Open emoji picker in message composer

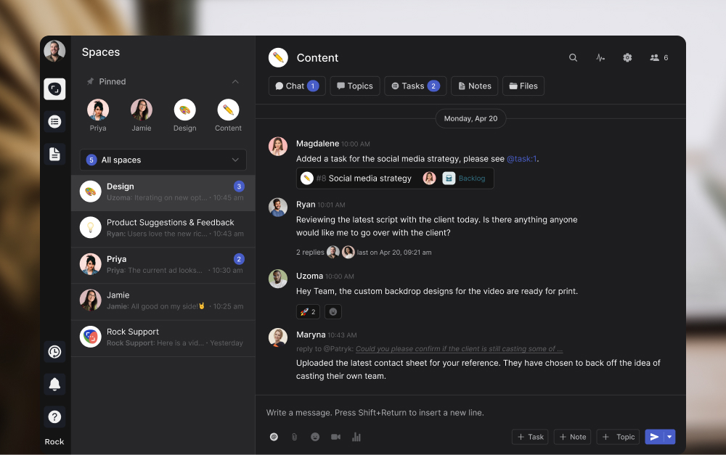tap(315, 437)
